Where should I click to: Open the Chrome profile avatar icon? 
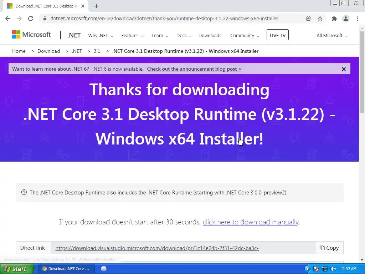[346, 19]
